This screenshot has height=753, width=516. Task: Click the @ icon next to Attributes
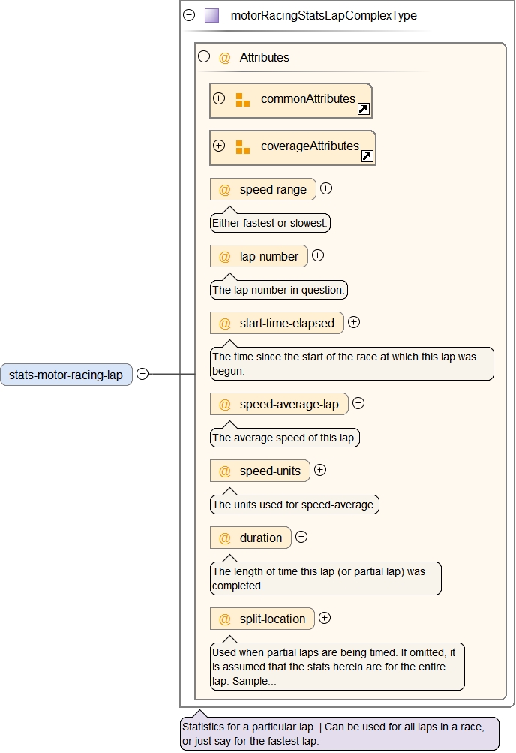[224, 58]
